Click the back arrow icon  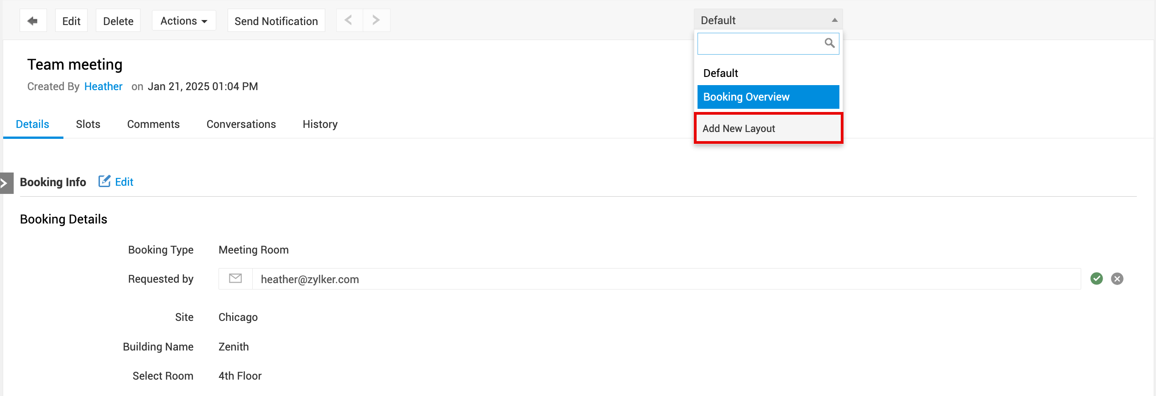[33, 20]
